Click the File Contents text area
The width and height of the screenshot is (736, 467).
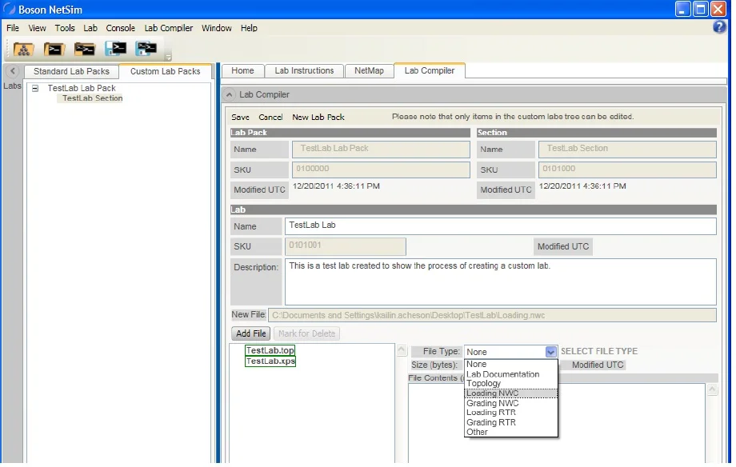(557, 423)
